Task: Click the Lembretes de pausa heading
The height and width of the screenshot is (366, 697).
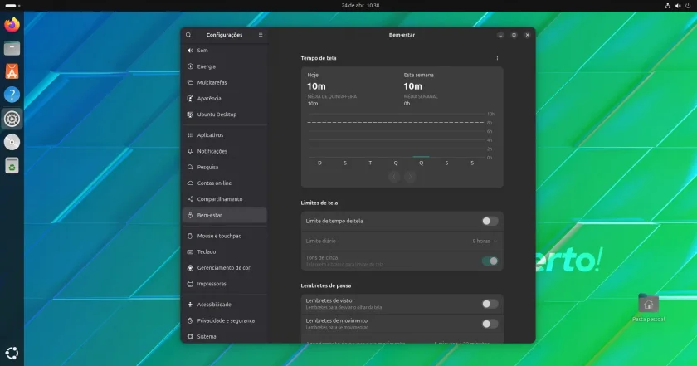Action: (326, 286)
